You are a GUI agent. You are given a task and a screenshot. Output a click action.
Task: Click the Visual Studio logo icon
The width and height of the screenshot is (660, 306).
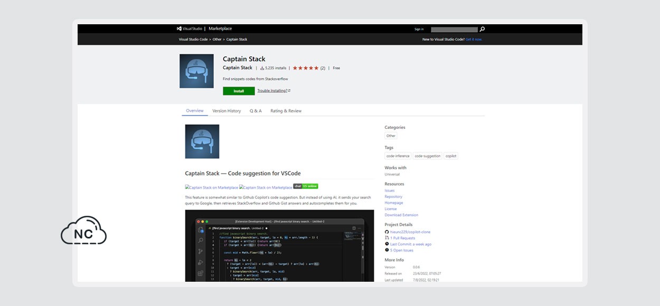(x=180, y=28)
